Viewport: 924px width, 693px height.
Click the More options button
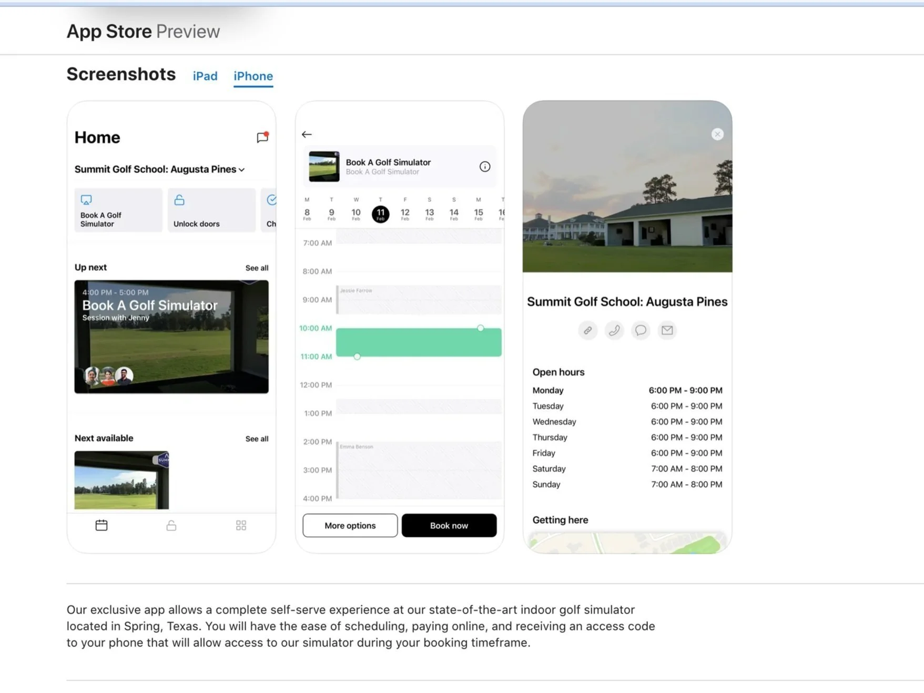(x=350, y=525)
